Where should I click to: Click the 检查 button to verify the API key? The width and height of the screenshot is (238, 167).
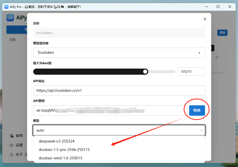click(x=197, y=110)
